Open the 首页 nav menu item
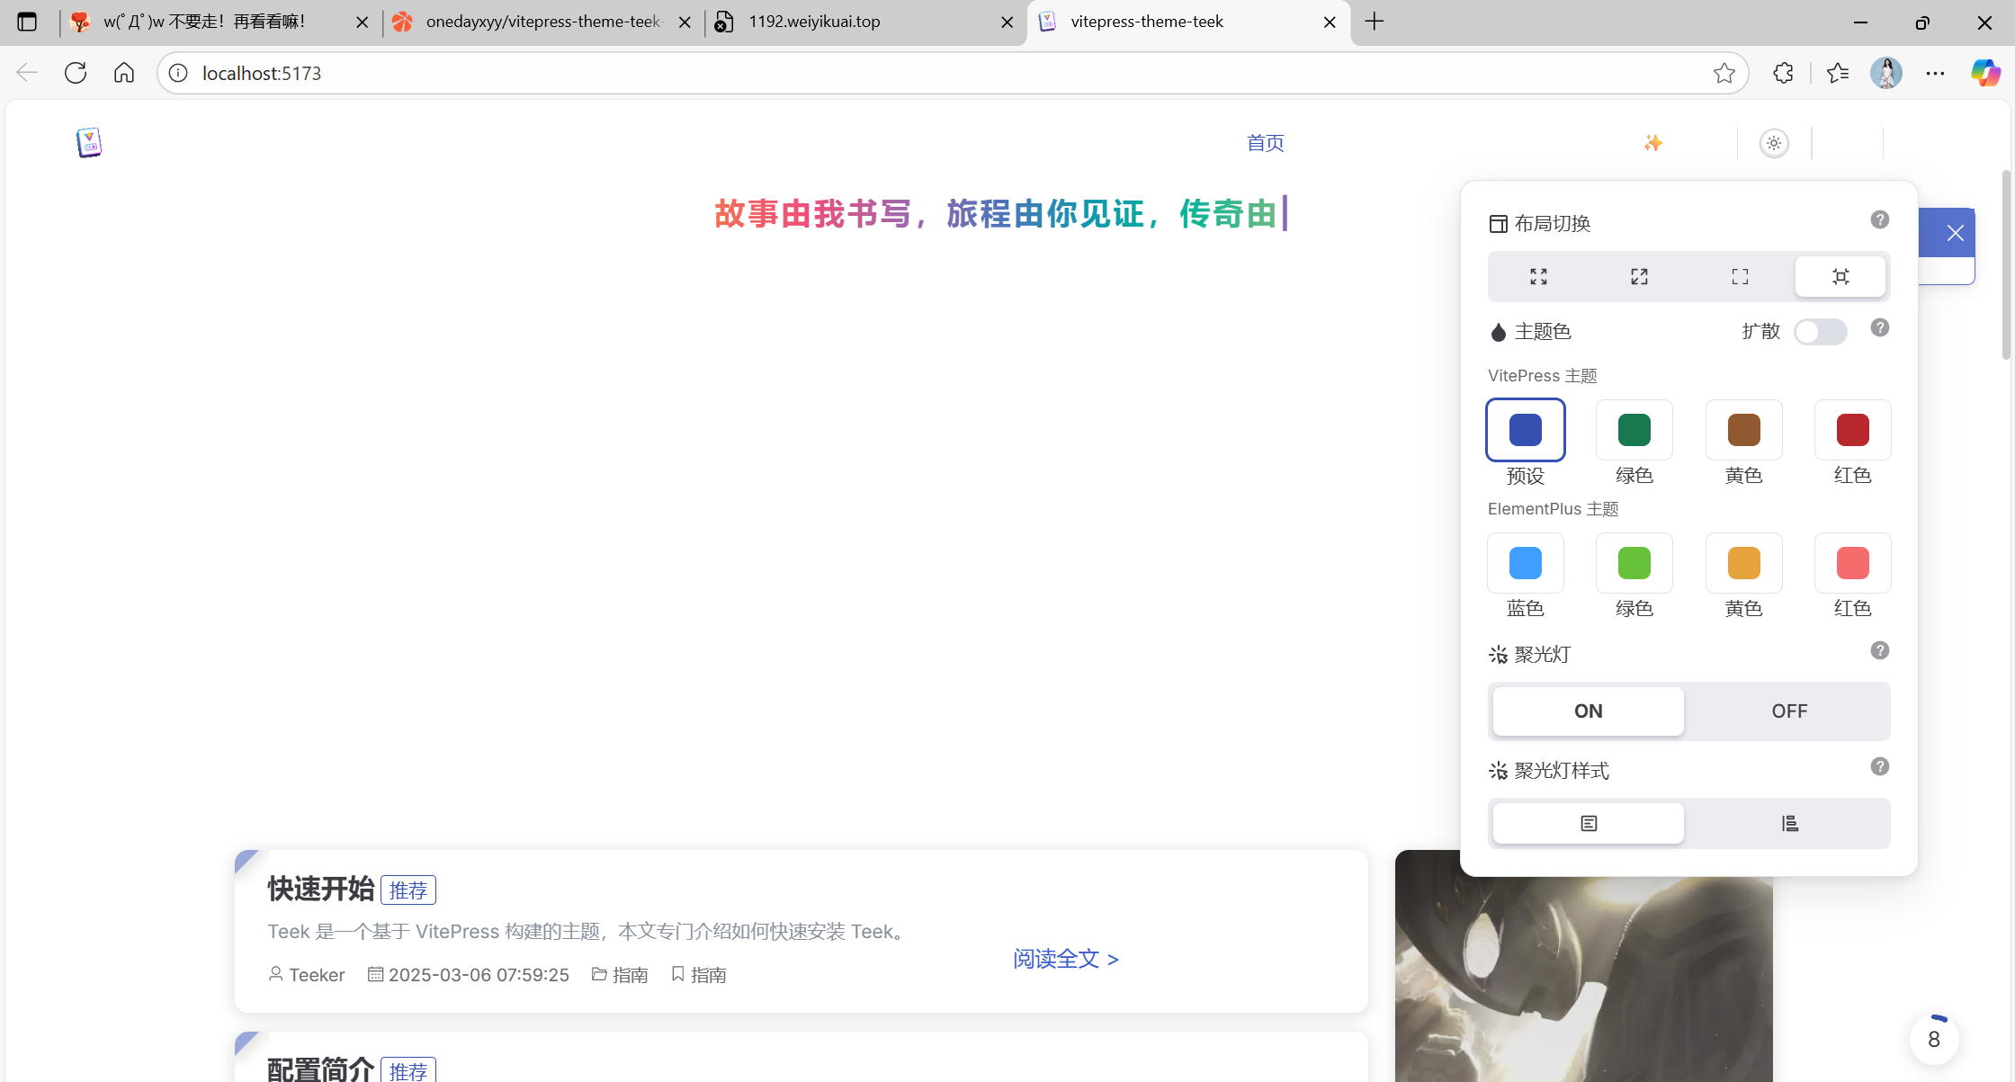Image resolution: width=2015 pixels, height=1082 pixels. 1265,143
